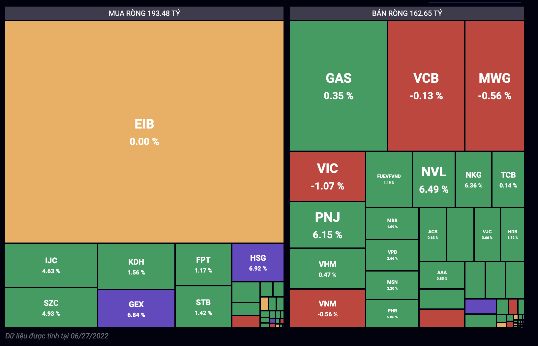Image resolution: width=538 pixels, height=346 pixels.
Task: Click the purple HSG tile
Action: tap(258, 263)
